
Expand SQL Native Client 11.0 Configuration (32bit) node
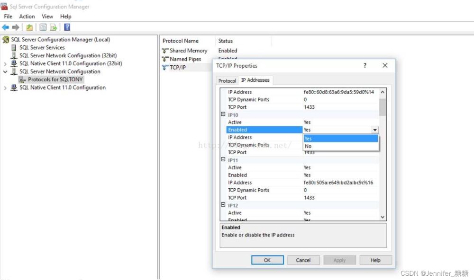tap(5, 64)
